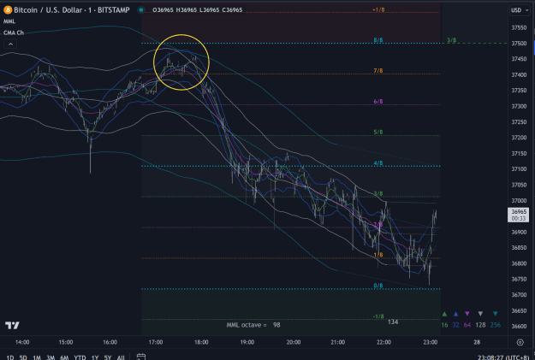Open chart settings gear icon

coord(520,342)
